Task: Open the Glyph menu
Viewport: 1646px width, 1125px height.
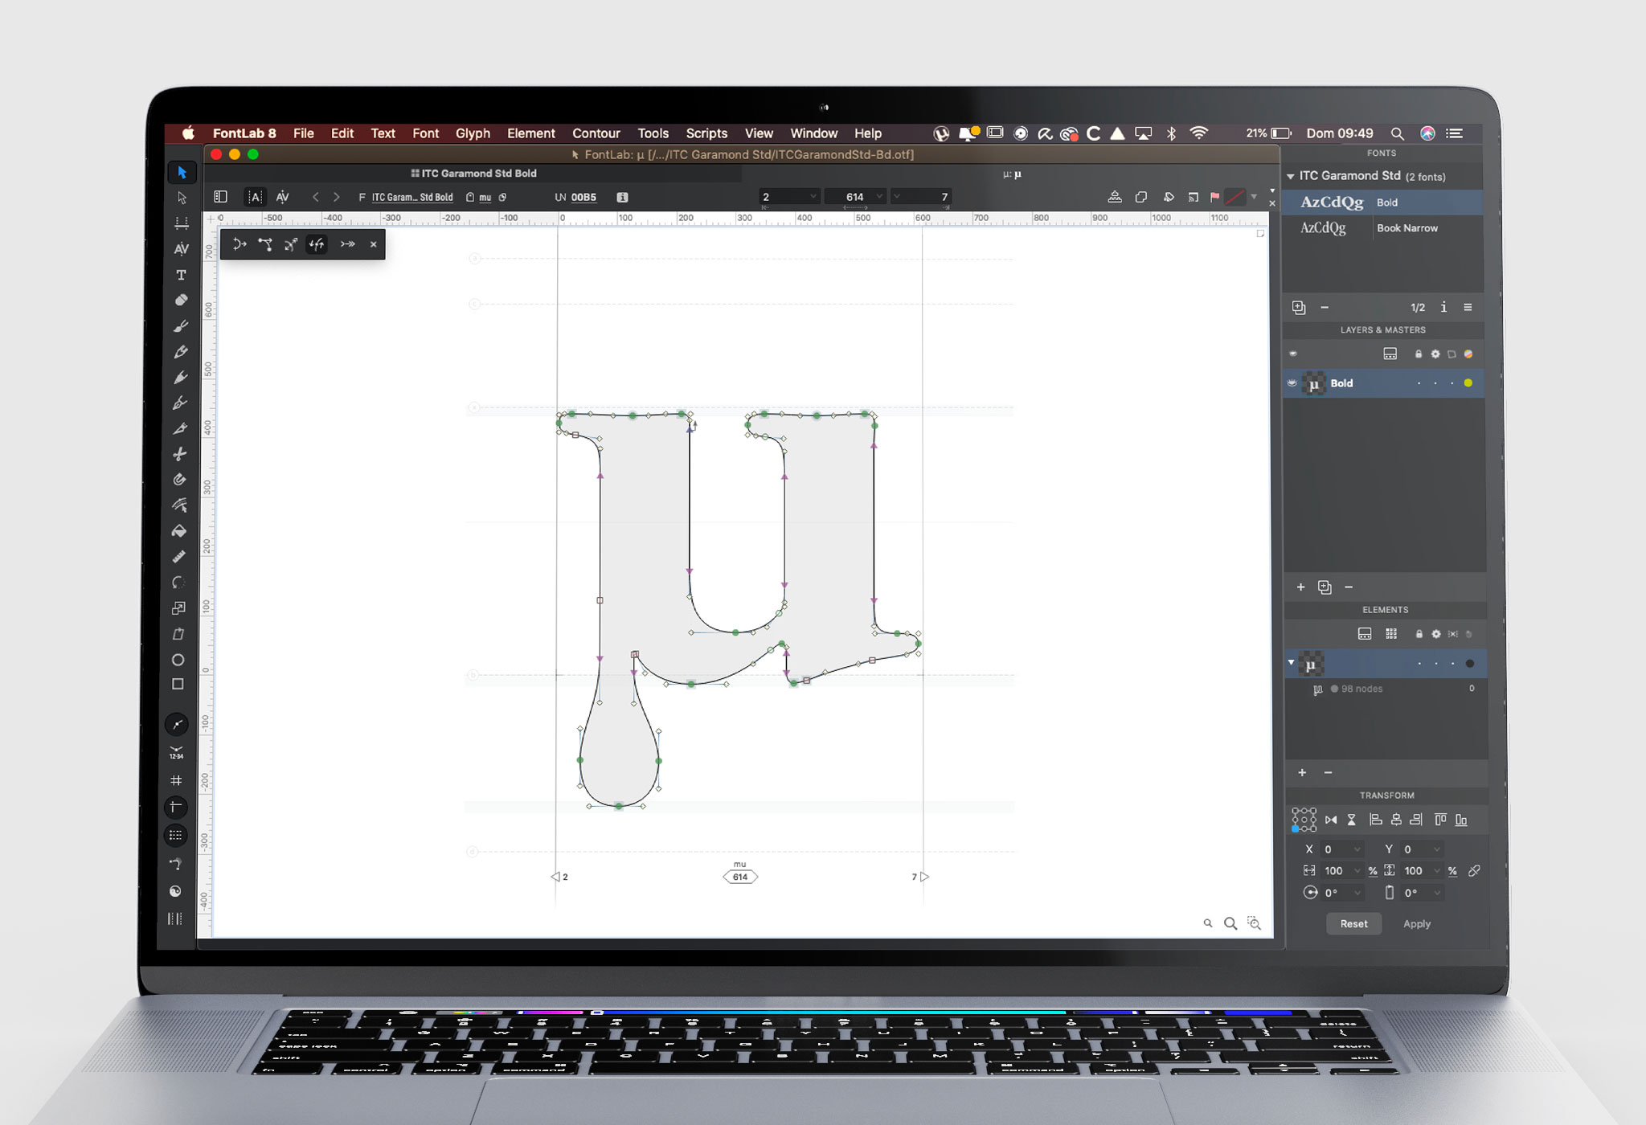Action: tap(473, 133)
